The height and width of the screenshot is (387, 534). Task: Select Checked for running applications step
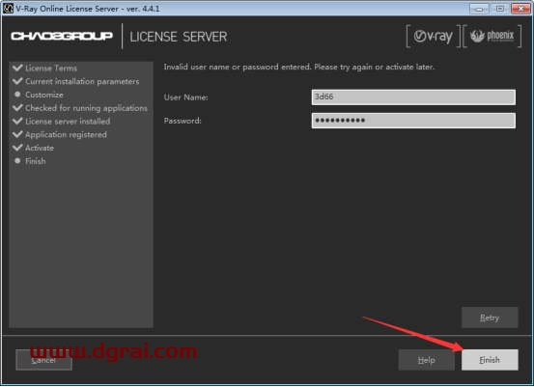[86, 108]
